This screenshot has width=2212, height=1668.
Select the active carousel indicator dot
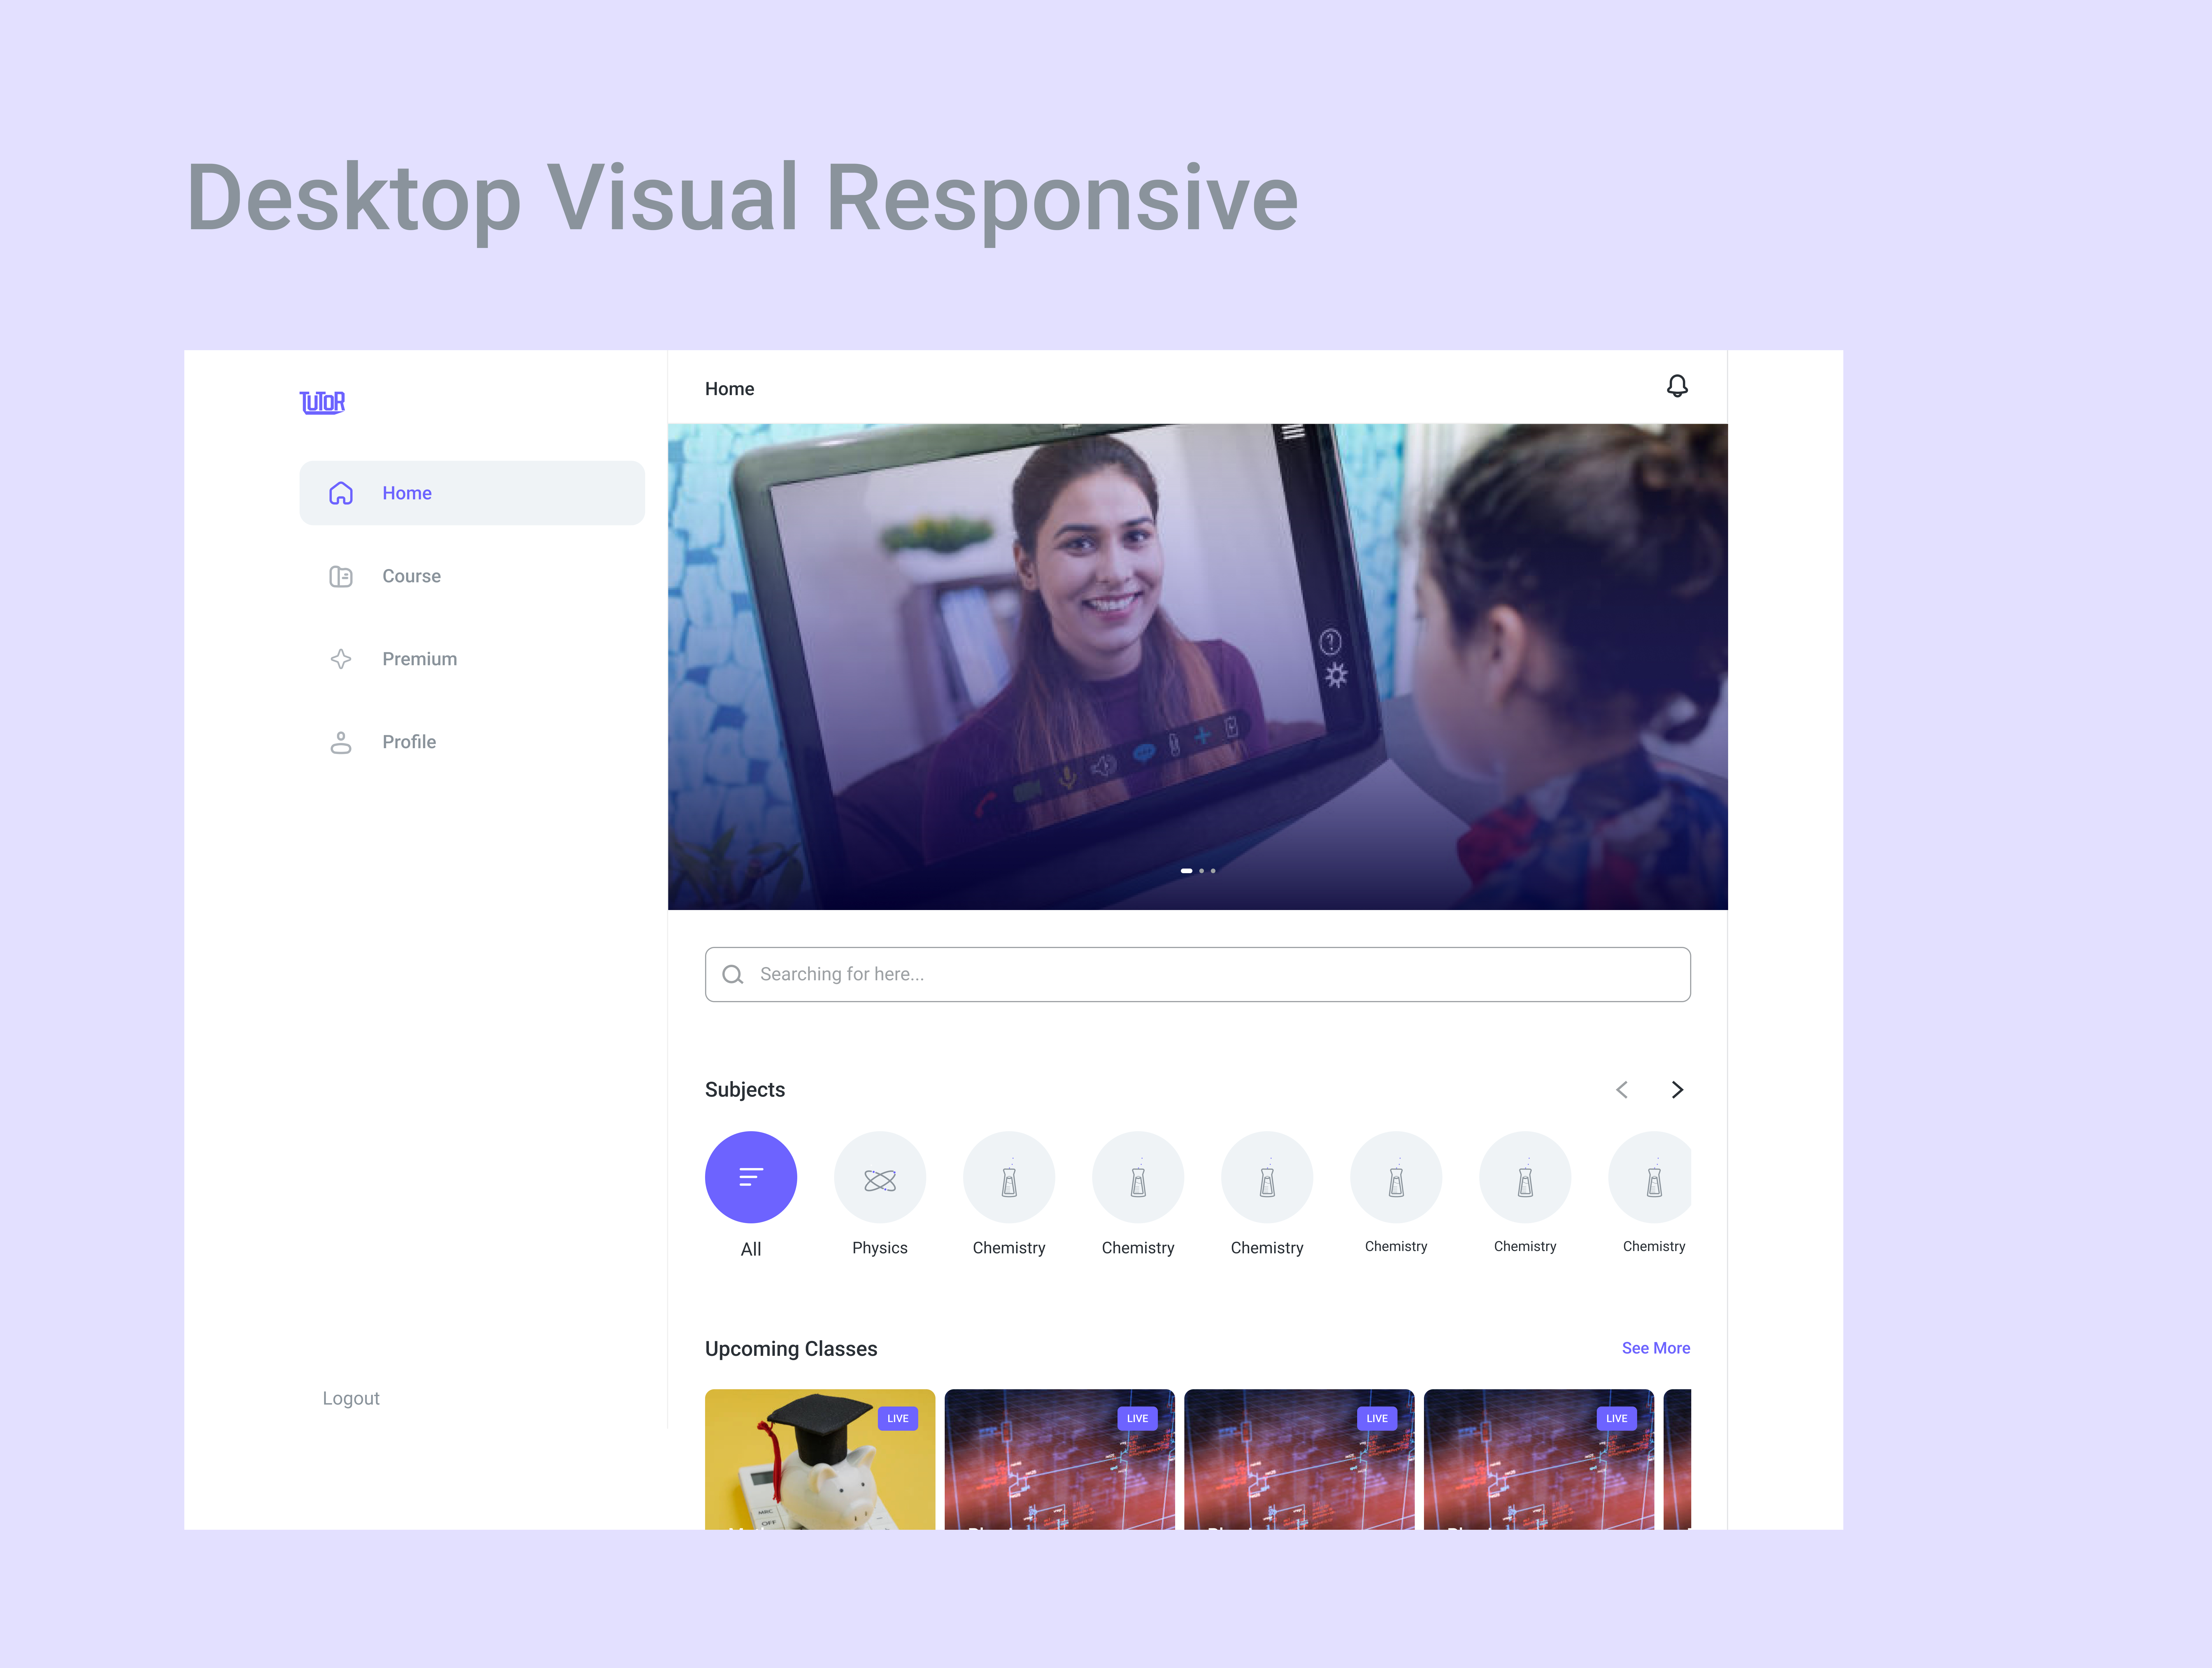[x=1186, y=871]
